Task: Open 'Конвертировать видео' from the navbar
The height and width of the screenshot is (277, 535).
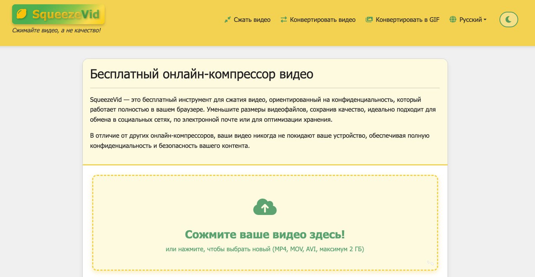Action: tap(322, 19)
